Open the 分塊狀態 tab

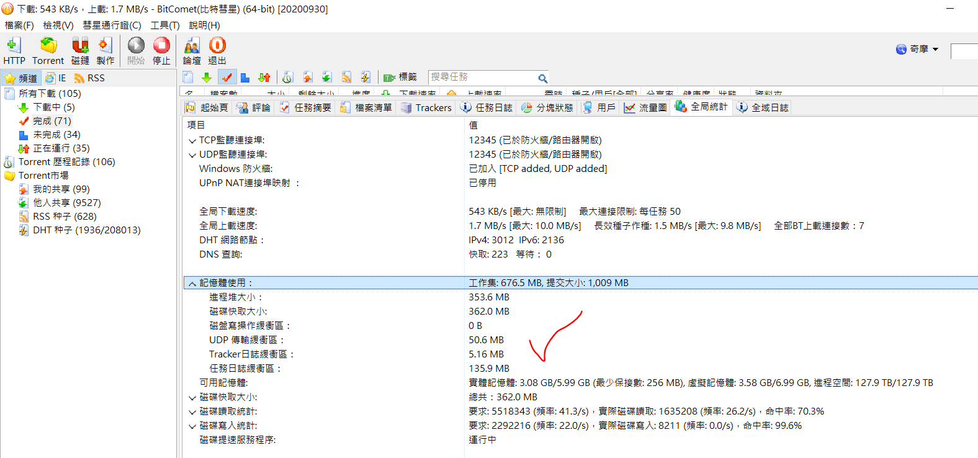pos(547,107)
